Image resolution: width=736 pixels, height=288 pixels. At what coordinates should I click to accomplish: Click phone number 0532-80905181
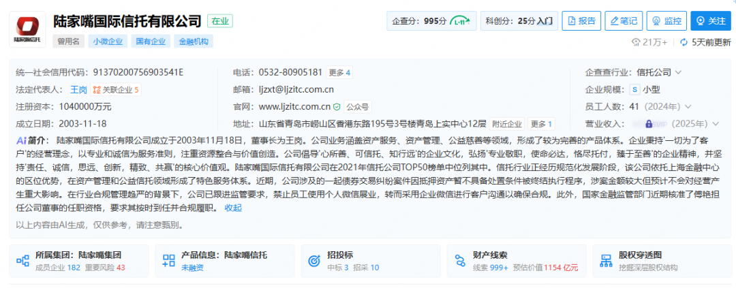point(290,72)
